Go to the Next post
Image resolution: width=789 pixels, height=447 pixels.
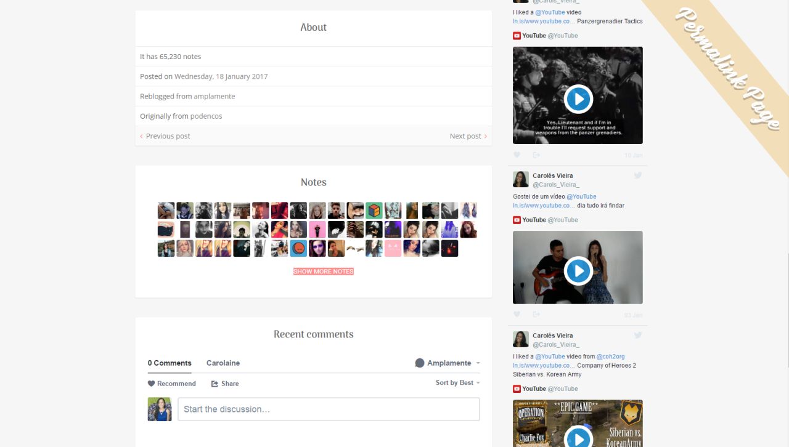(468, 136)
